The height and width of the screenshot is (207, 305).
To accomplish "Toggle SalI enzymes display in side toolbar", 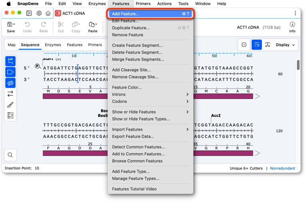I will [10, 61].
